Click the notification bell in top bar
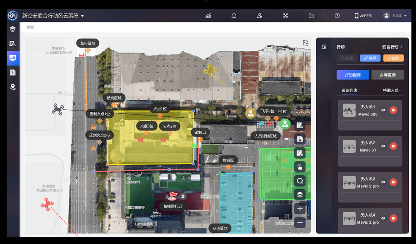The height and width of the screenshot is (244, 416). click(234, 16)
